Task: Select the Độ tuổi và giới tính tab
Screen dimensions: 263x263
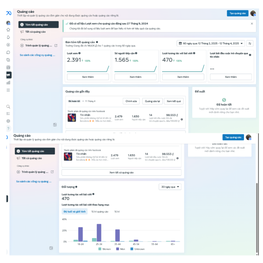Action: coord(75,212)
